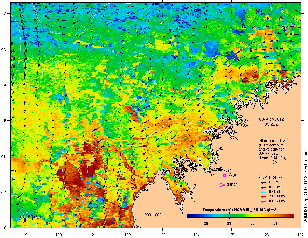Image resolution: width=308 pixels, height=238 pixels.
Task: Click the 0.5m/s (1kt 24h) scale text
Action: click(x=272, y=157)
